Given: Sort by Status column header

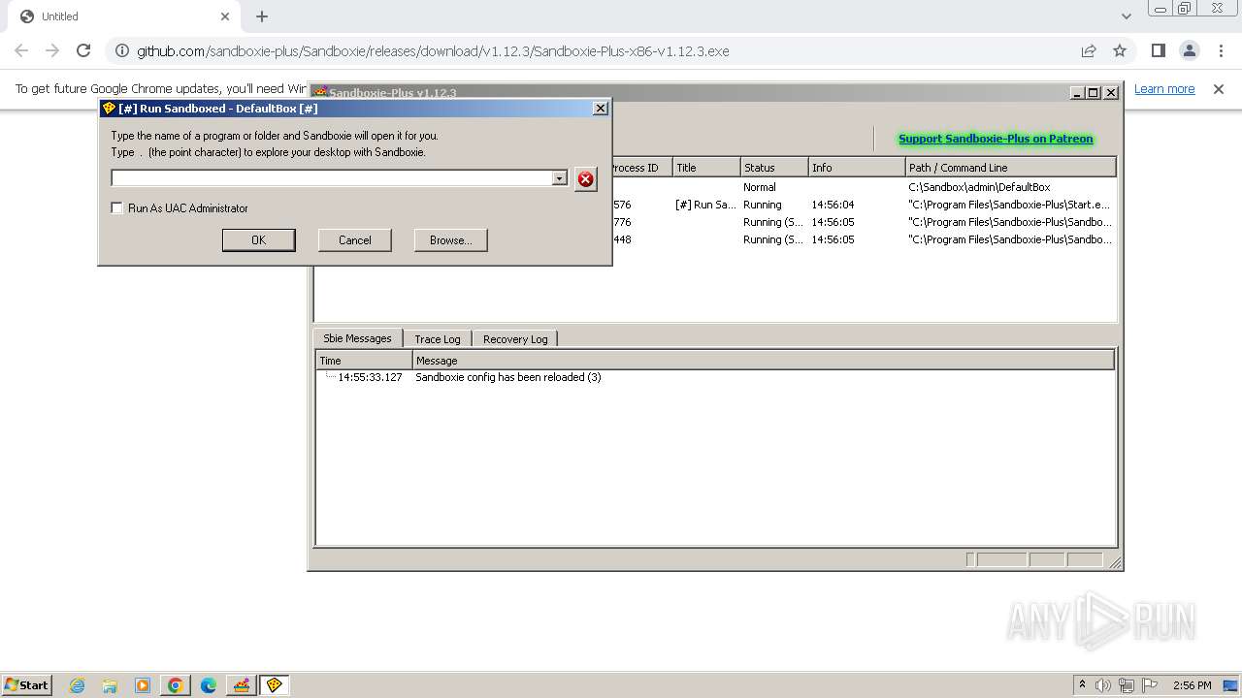Looking at the screenshot, I should (x=774, y=168).
